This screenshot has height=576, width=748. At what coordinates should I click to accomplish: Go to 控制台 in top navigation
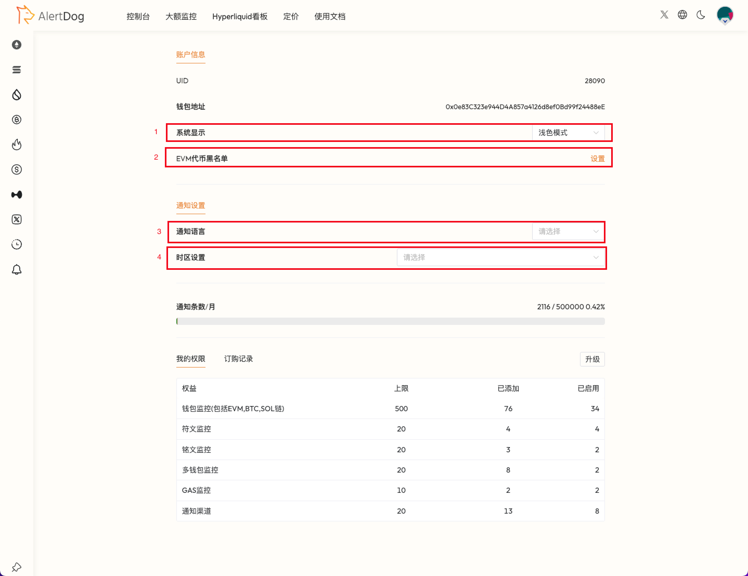click(138, 17)
